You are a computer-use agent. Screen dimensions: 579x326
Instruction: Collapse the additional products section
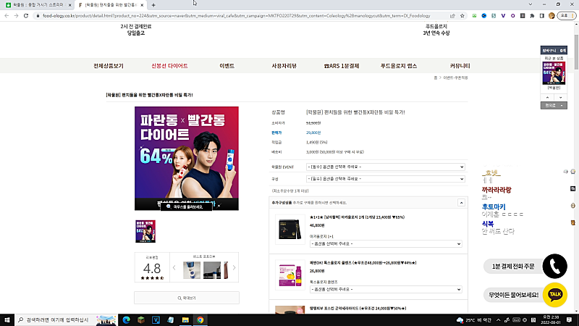click(x=461, y=203)
